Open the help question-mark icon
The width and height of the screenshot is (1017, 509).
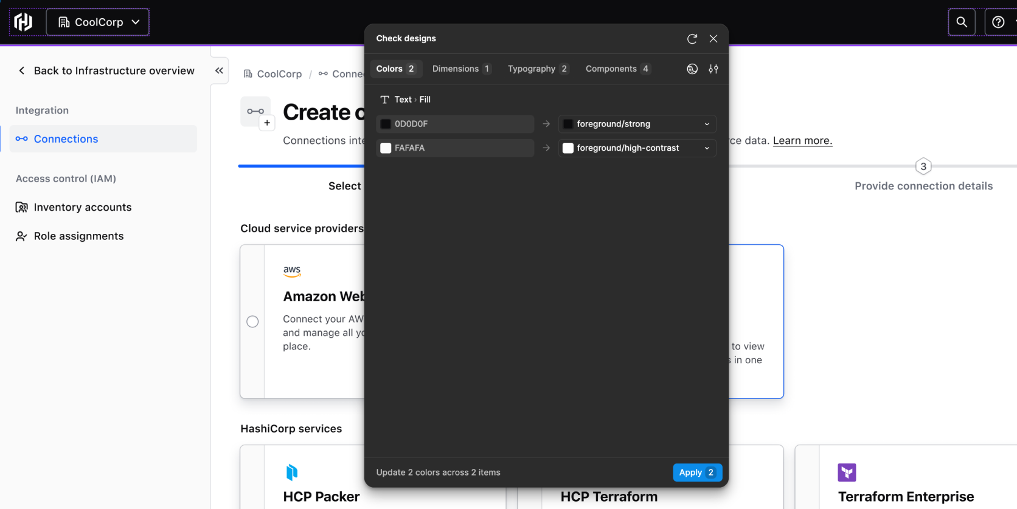998,22
